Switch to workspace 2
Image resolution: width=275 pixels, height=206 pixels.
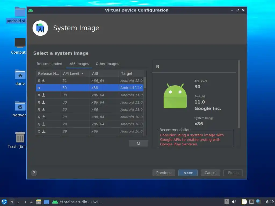tap(19, 202)
